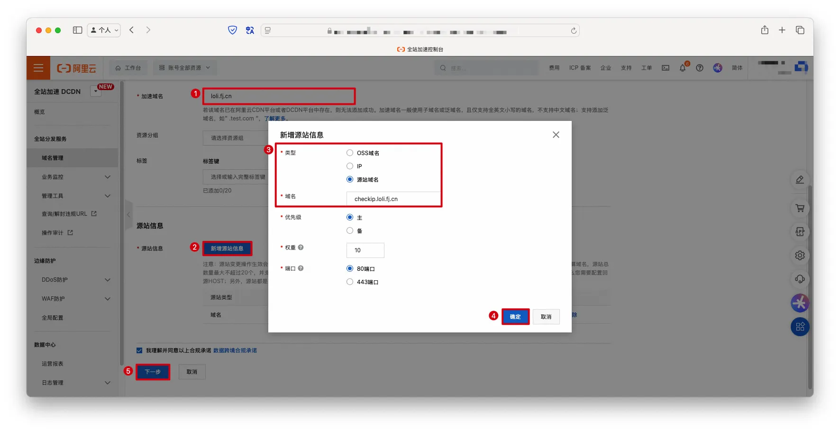Click the help question mark icon
This screenshot has height=432, width=840.
click(699, 68)
